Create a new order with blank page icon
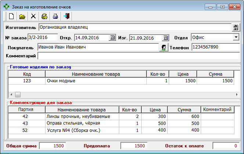This screenshot has width=244, height=154. pos(11,16)
